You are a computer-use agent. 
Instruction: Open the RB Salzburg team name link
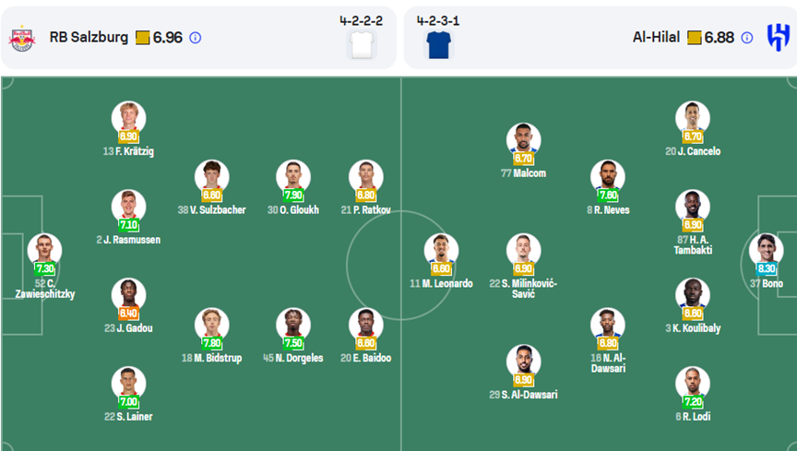[89, 37]
